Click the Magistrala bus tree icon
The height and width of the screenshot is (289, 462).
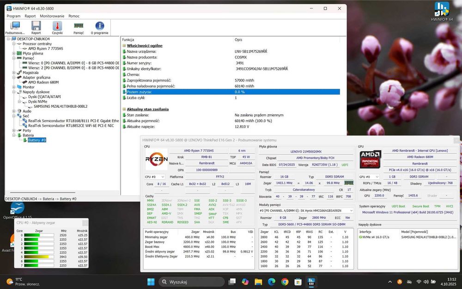(19, 73)
